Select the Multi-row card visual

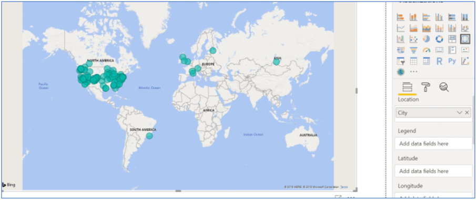click(452, 50)
